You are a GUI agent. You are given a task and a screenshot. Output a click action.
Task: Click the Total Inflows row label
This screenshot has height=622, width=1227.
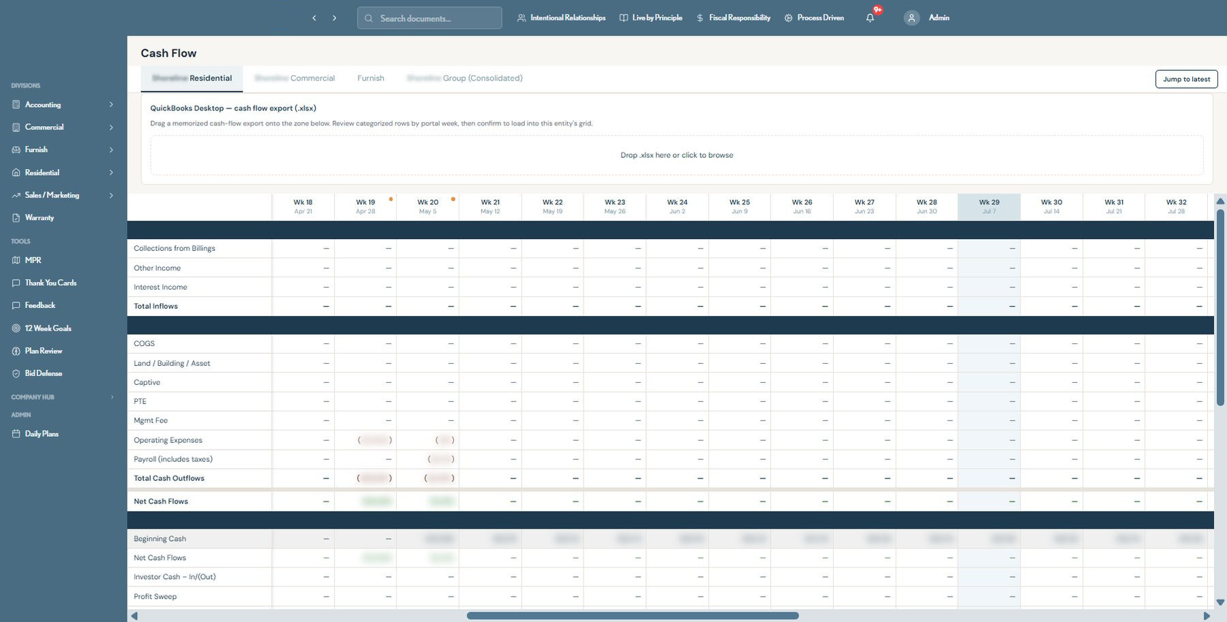click(156, 307)
